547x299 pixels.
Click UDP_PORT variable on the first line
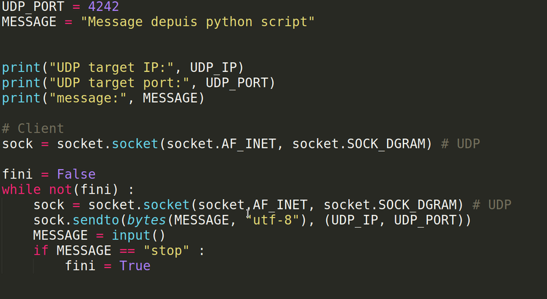(x=33, y=6)
